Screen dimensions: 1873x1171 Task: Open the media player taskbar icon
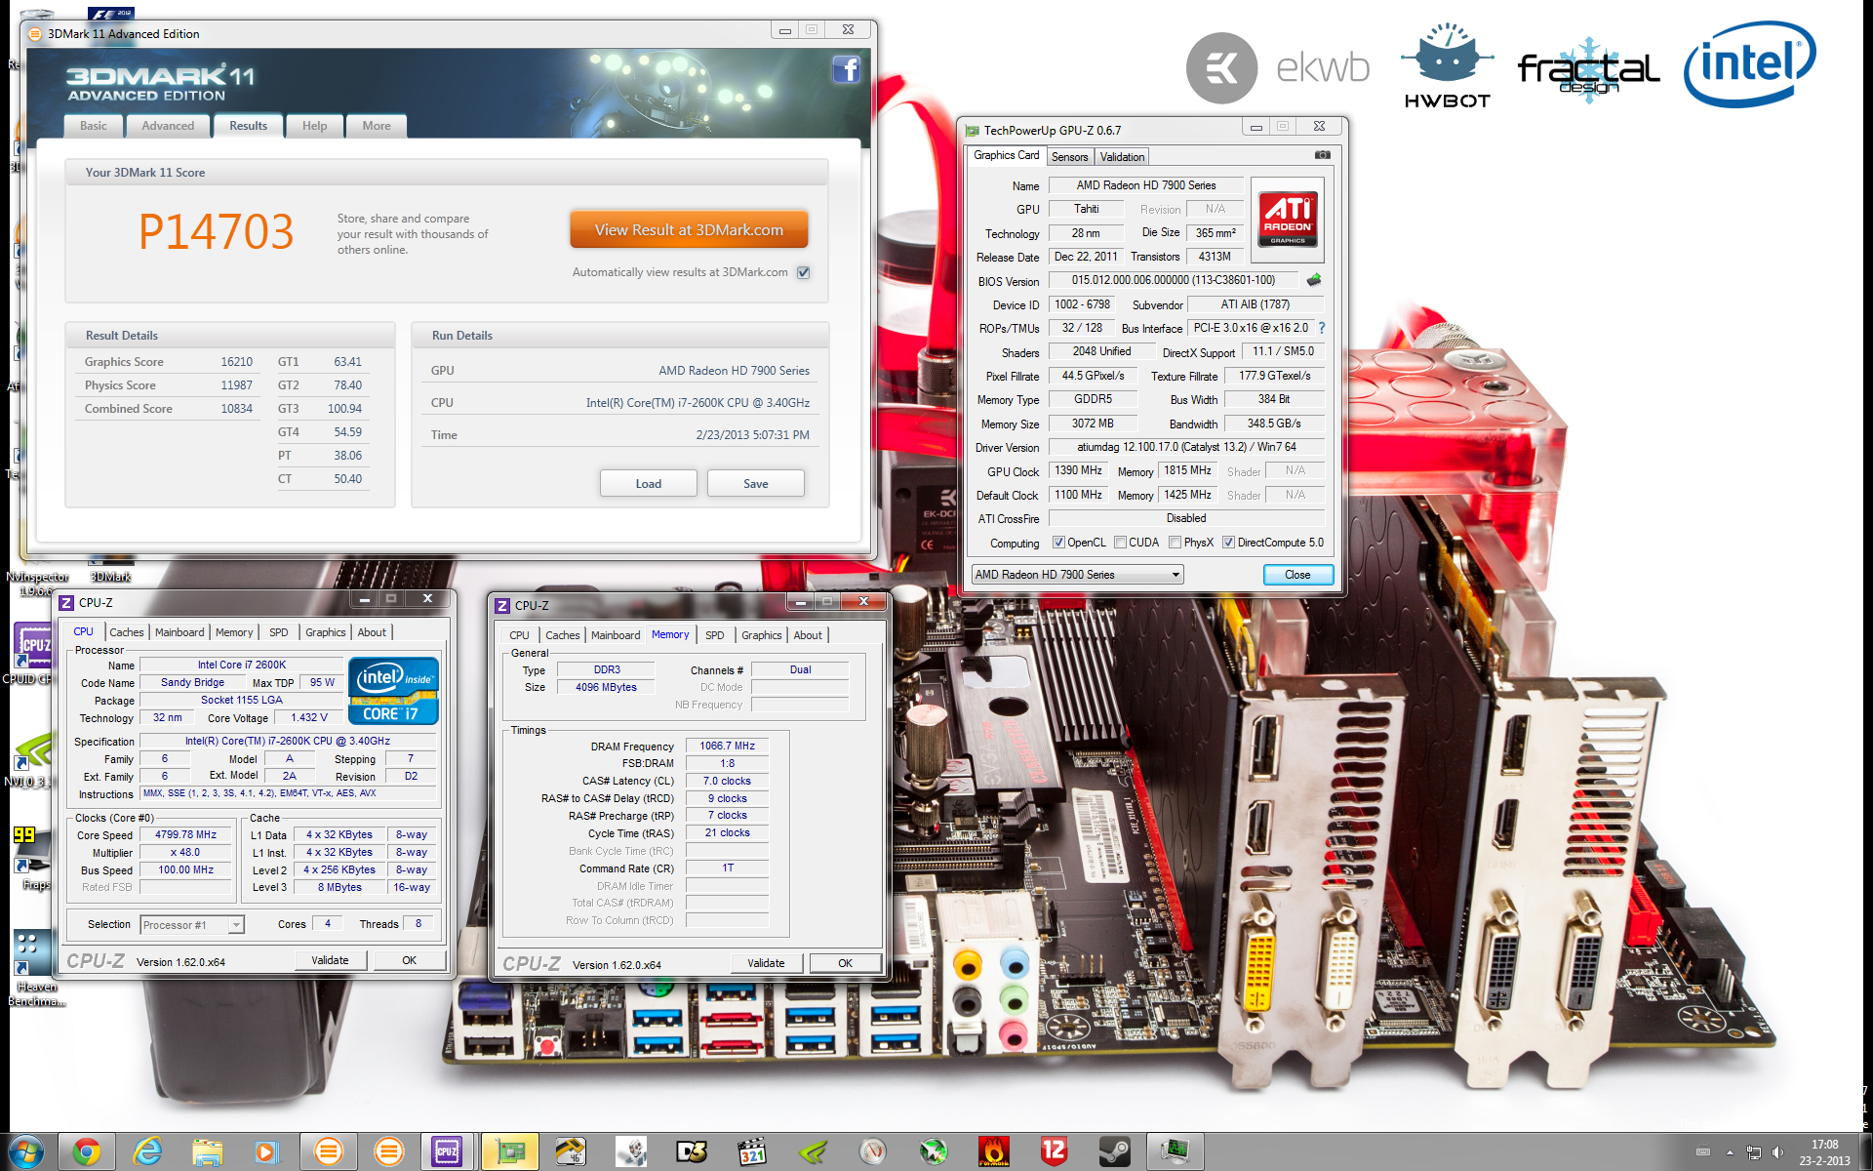[x=266, y=1152]
